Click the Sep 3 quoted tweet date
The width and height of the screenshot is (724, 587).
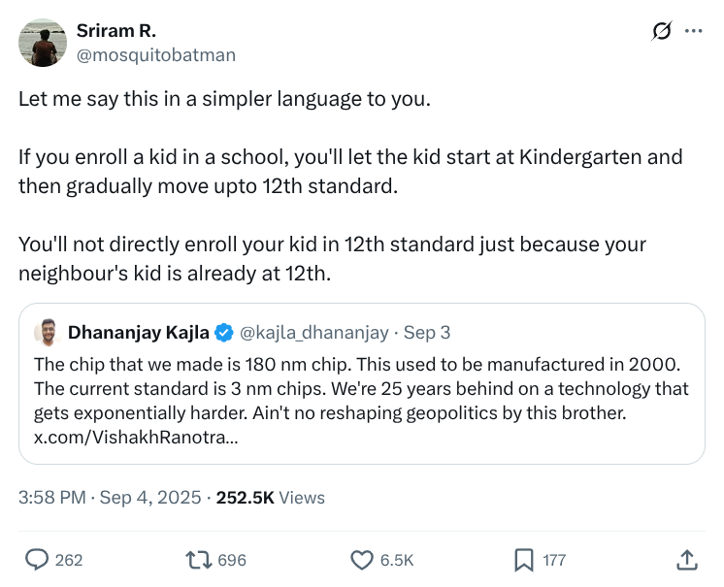pos(427,333)
